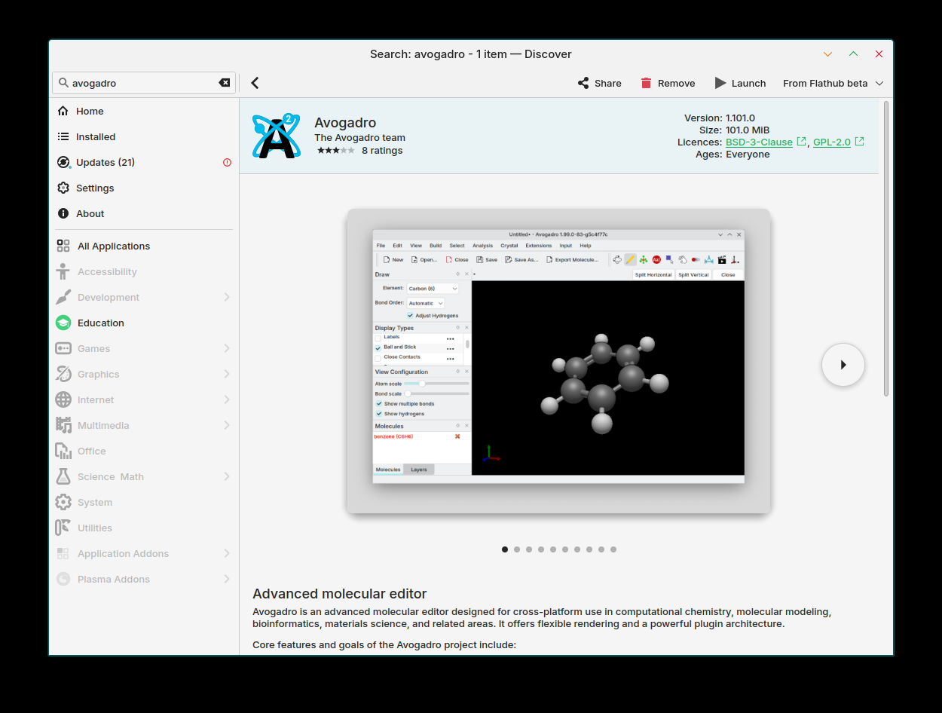Jump to second screenshot indicator dot
The height and width of the screenshot is (713, 942).
[517, 549]
